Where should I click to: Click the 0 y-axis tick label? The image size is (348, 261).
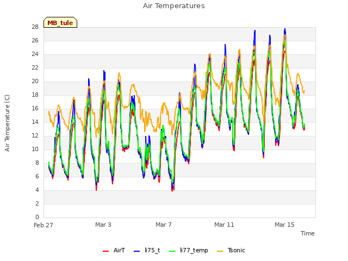tap(37, 217)
